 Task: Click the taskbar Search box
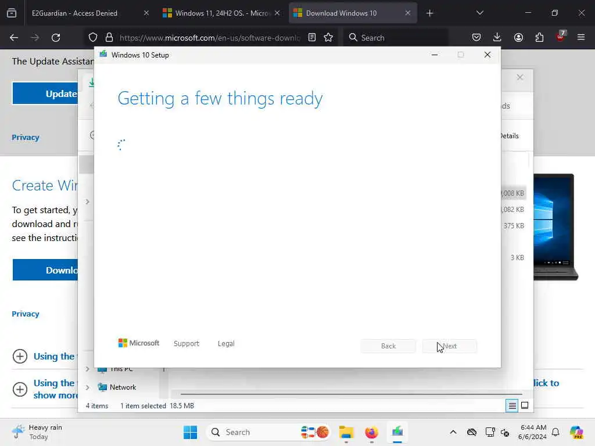268,432
